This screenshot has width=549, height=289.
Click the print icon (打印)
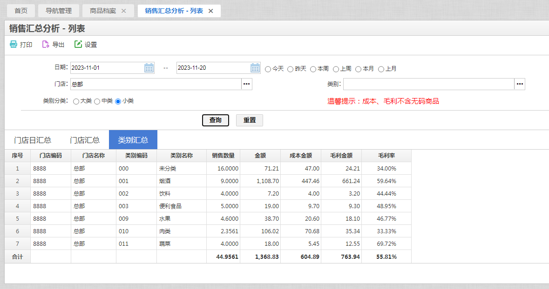pos(14,45)
